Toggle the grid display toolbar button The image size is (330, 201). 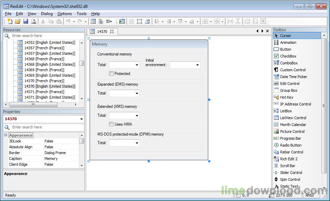(x=132, y=21)
